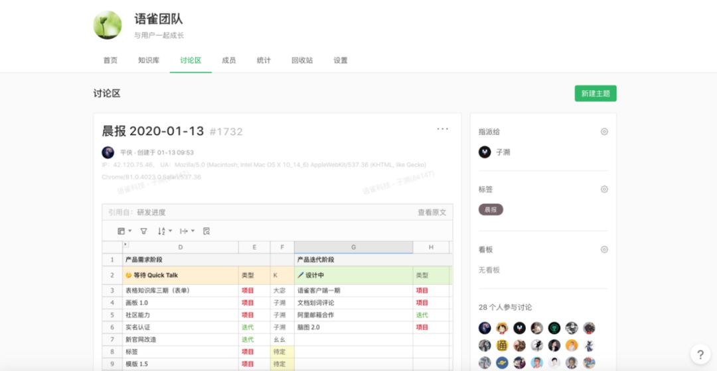Click the 查看原文 link
Screen dimensions: 717x371
click(432, 212)
